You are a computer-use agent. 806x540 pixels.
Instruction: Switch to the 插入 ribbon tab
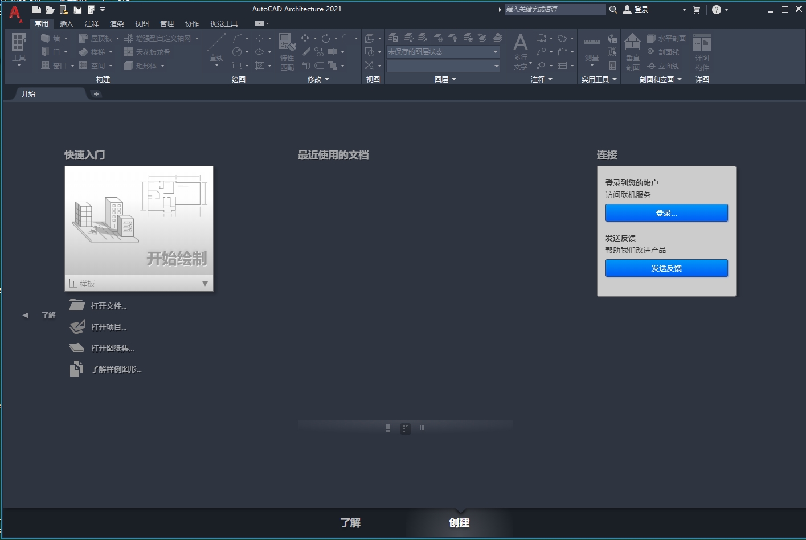pyautogui.click(x=67, y=23)
